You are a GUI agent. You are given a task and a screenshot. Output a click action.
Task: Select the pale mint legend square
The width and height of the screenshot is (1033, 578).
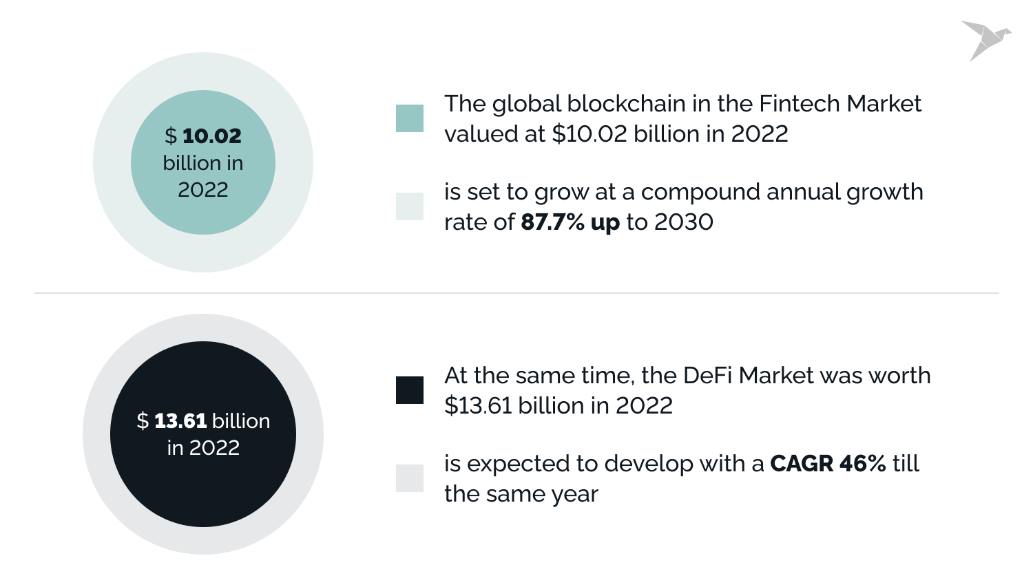(x=410, y=206)
